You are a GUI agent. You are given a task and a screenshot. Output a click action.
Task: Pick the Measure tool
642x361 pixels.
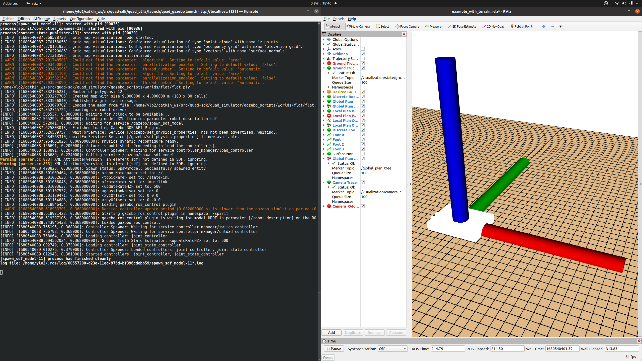pos(433,26)
